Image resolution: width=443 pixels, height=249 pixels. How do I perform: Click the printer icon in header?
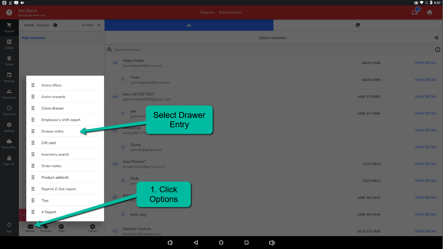430,12
